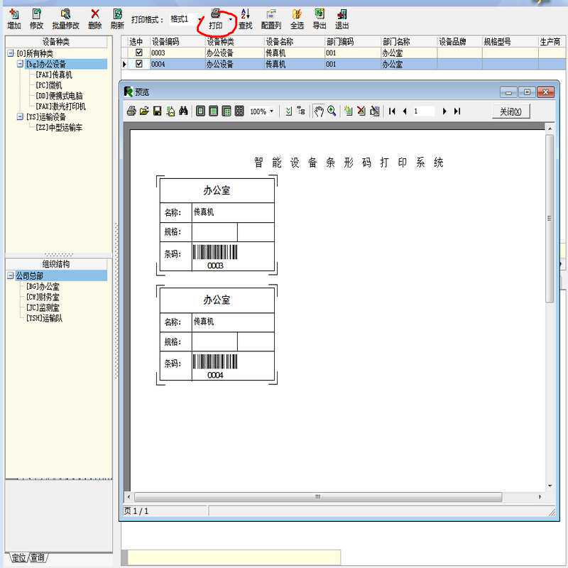The width and height of the screenshot is (568, 568).
Task: Select the [JC]监测室 department node
Action: click(43, 307)
